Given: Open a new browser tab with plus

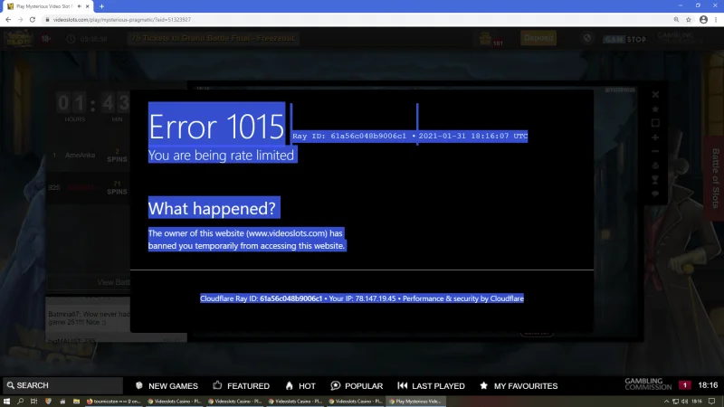Looking at the screenshot, I should point(101,6).
